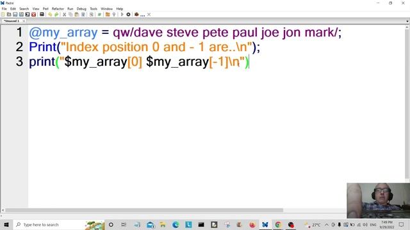Click the Save As toolbar icon
This screenshot has height=230, width=410.
[x=21, y=15]
